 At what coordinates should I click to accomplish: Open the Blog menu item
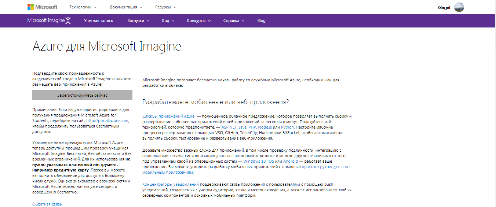[261, 21]
